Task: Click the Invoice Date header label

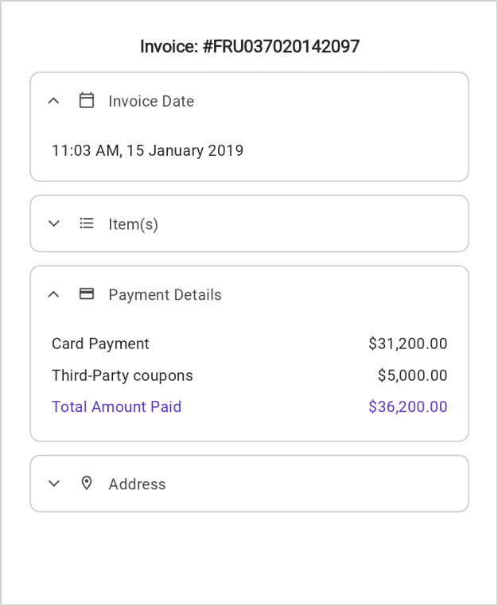Action: pyautogui.click(x=151, y=101)
